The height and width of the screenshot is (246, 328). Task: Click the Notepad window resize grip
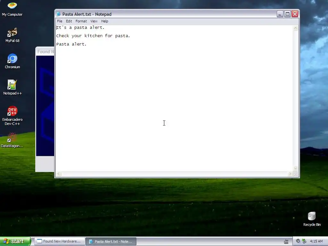coord(296,174)
